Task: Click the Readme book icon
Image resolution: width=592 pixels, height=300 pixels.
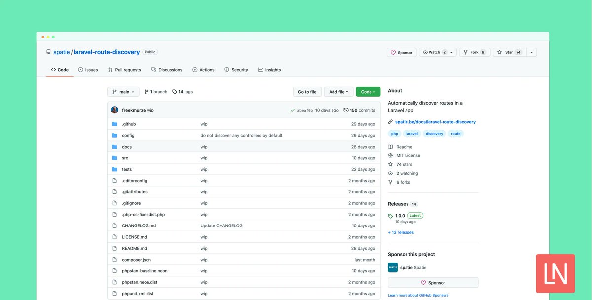Action: 391,147
